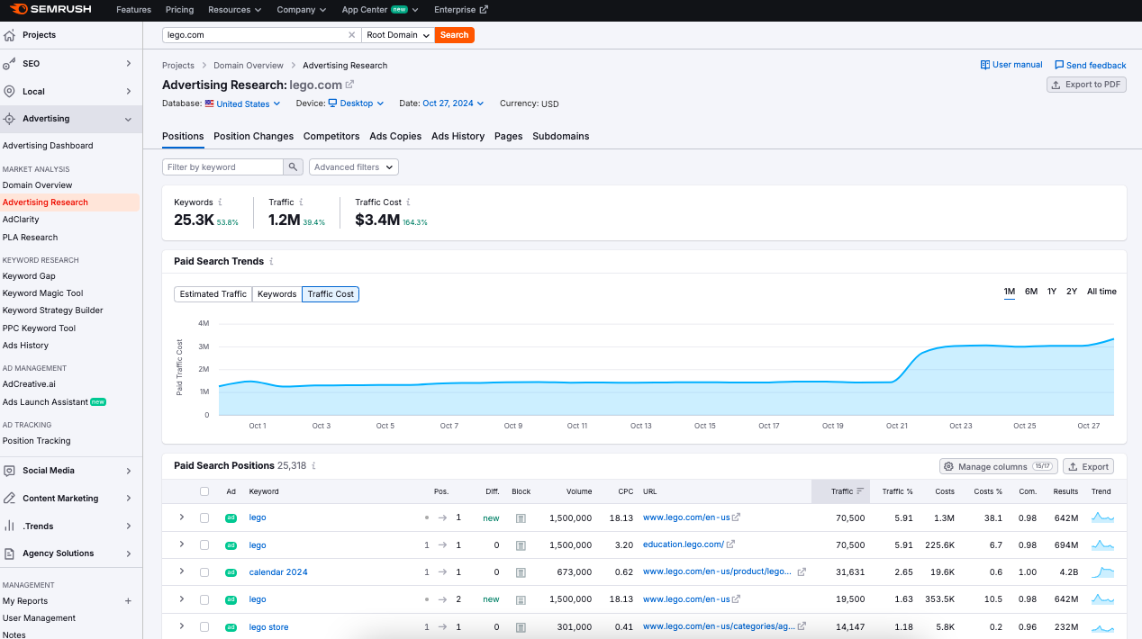The height and width of the screenshot is (639, 1142).
Task: Open Keyword Magic Tool in sidebar
Action: coord(42,293)
